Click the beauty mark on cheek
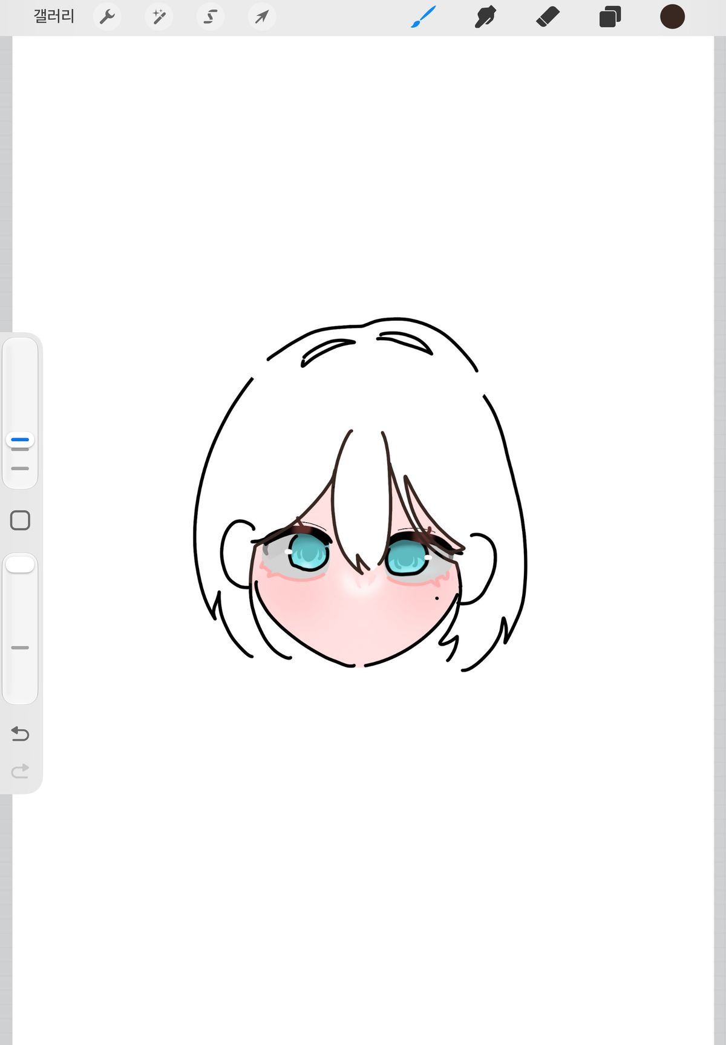The width and height of the screenshot is (726, 1045). pos(437,600)
